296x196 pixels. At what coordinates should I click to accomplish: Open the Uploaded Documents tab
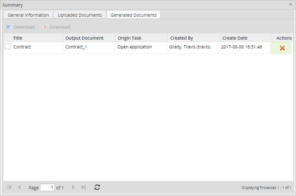tap(80, 15)
